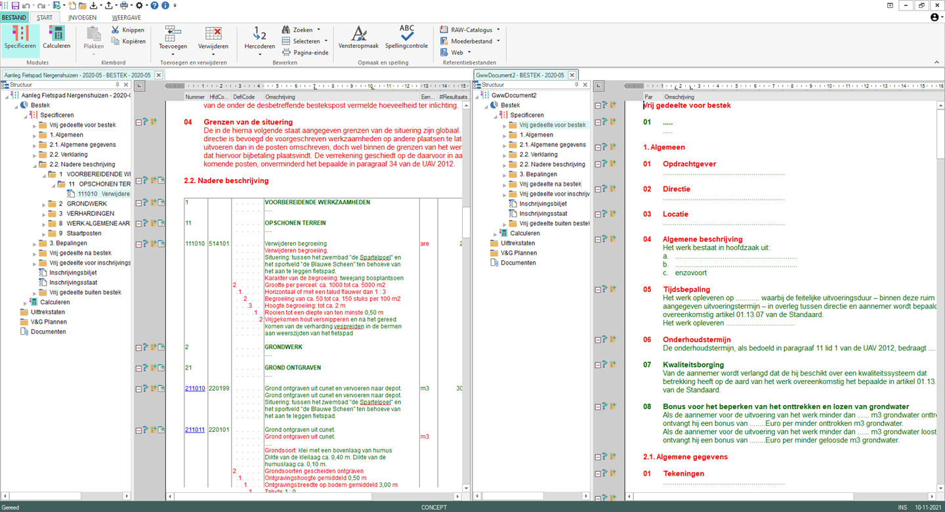Select Inschrijvingsbiljet in left tree
Screen dimensions: 945x512
pyautogui.click(x=73, y=273)
